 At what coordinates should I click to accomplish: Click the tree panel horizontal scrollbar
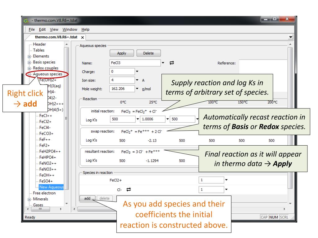pos(40,209)
